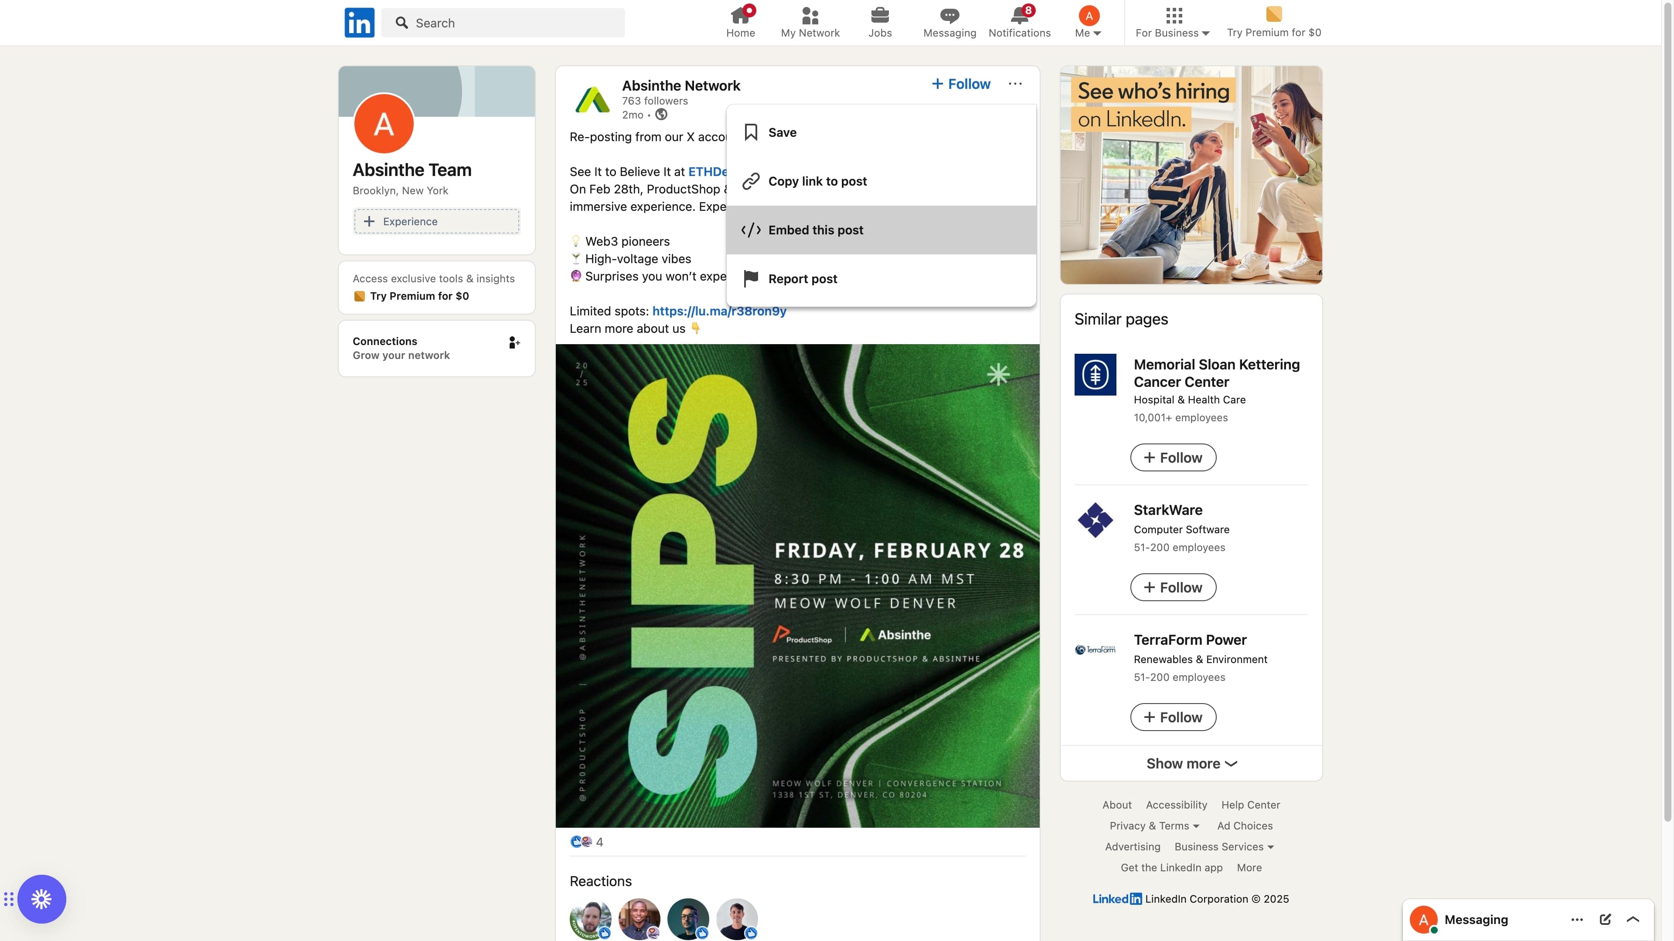1674x941 pixels.
Task: Click Try Premium for $0 in sidebar
Action: click(419, 296)
